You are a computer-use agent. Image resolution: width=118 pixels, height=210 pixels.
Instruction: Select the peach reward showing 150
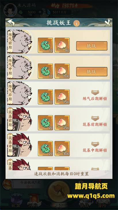pos(62,97)
